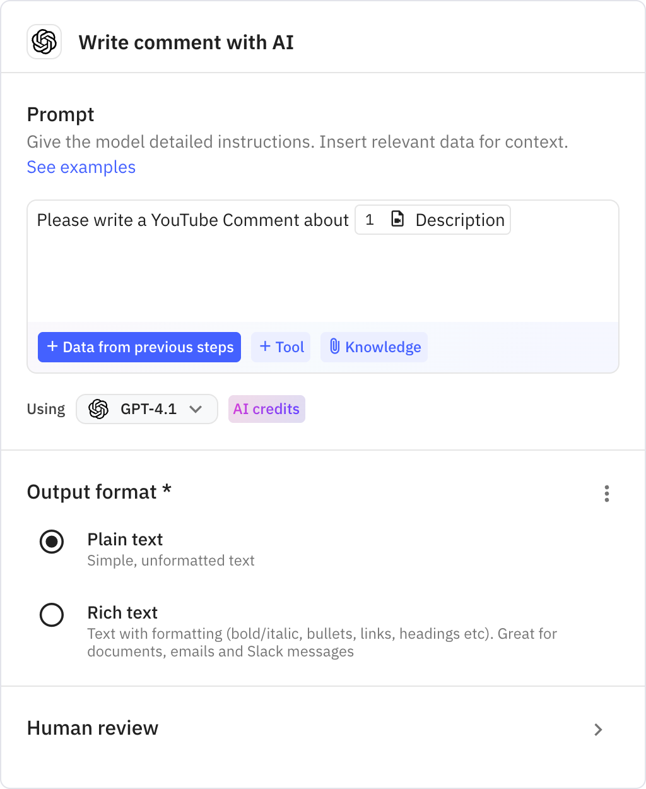Open the GPT-4.1 model dropdown
This screenshot has width=646, height=789.
point(146,409)
